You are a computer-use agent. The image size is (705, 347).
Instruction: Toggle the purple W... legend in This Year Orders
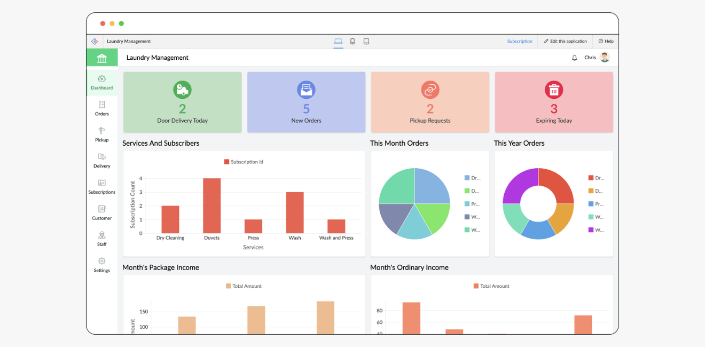(x=596, y=230)
